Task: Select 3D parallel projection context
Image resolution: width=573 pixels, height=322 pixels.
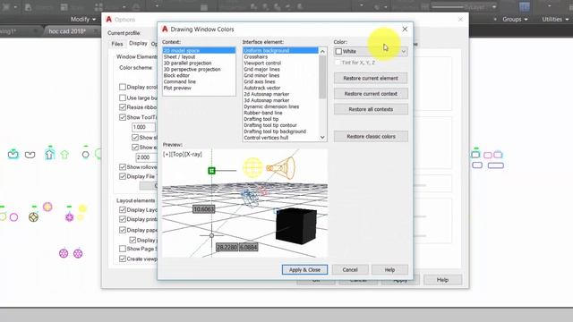Action: [x=199, y=63]
